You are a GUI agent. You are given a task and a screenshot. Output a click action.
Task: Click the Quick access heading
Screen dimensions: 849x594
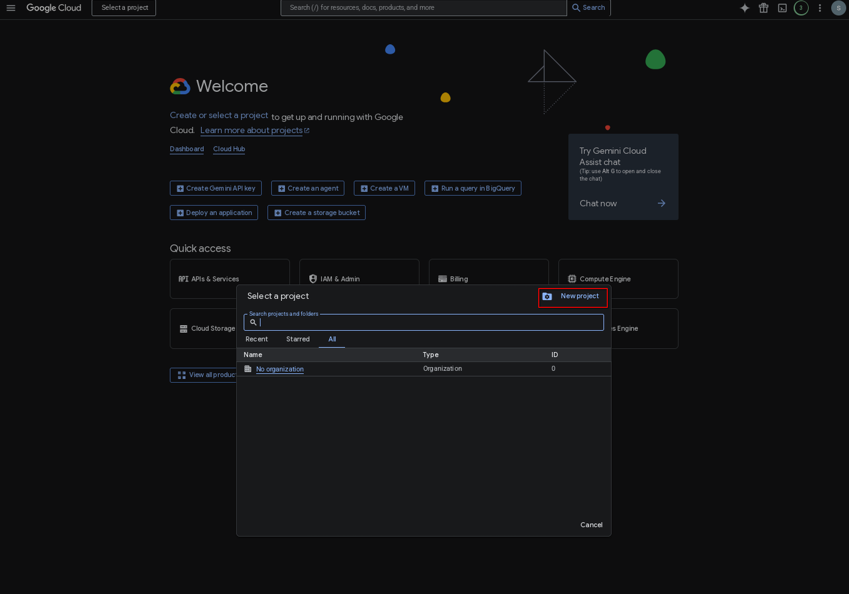200,249
